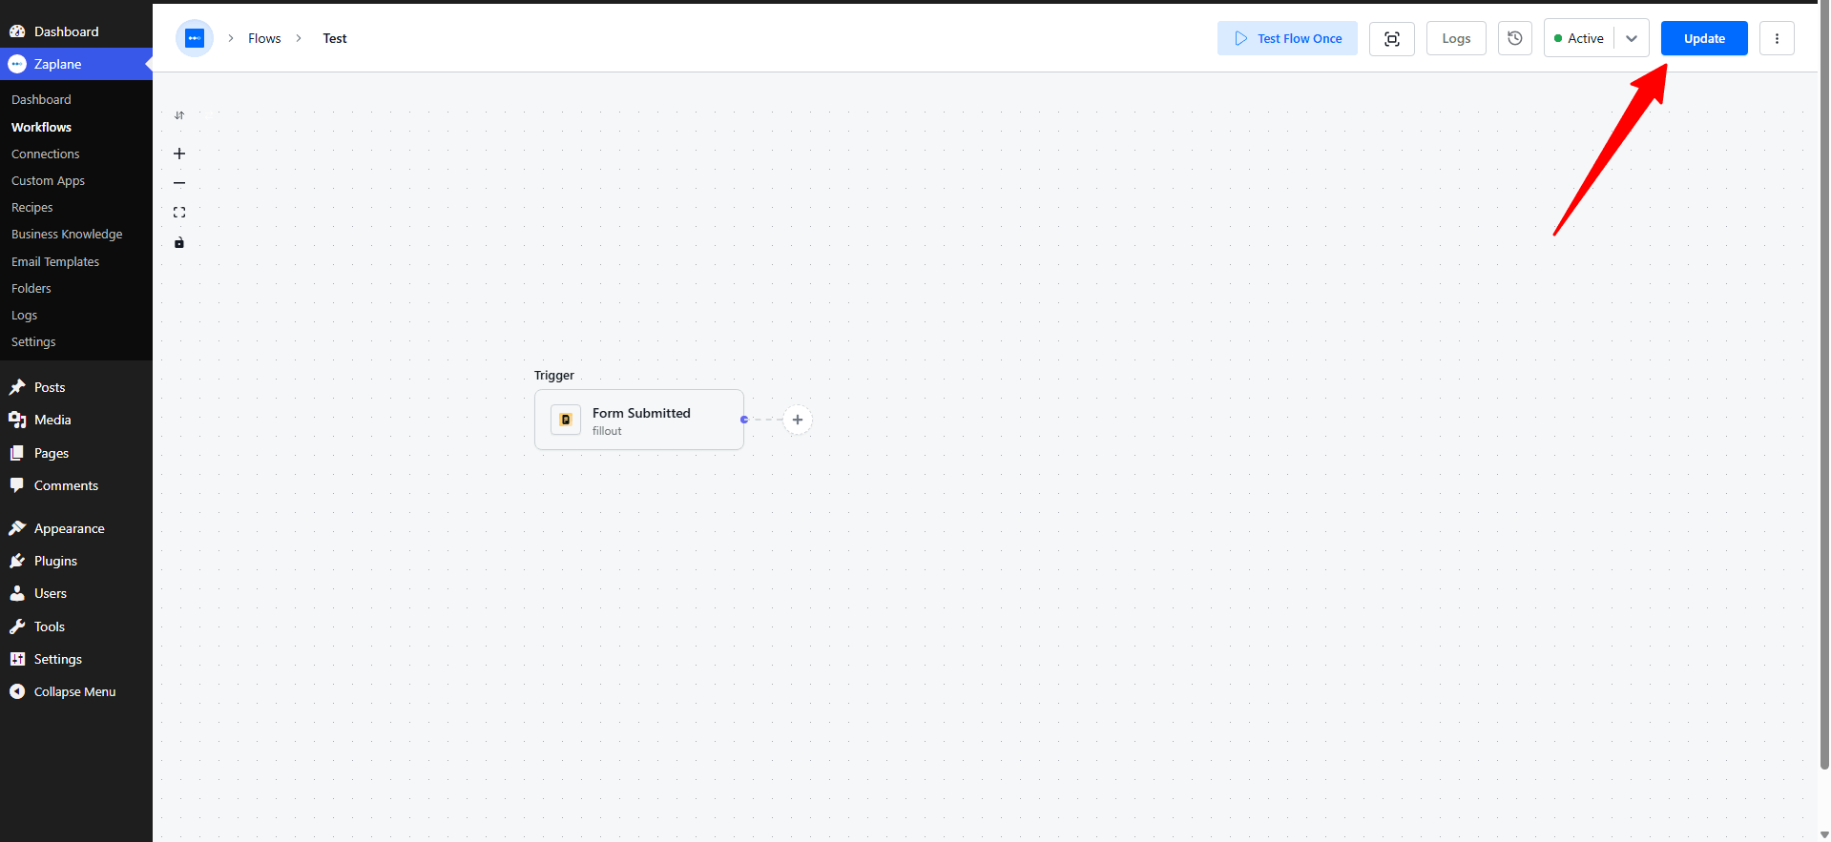The height and width of the screenshot is (842, 1831).
Task: Open the Users menu label
Action: tap(51, 593)
